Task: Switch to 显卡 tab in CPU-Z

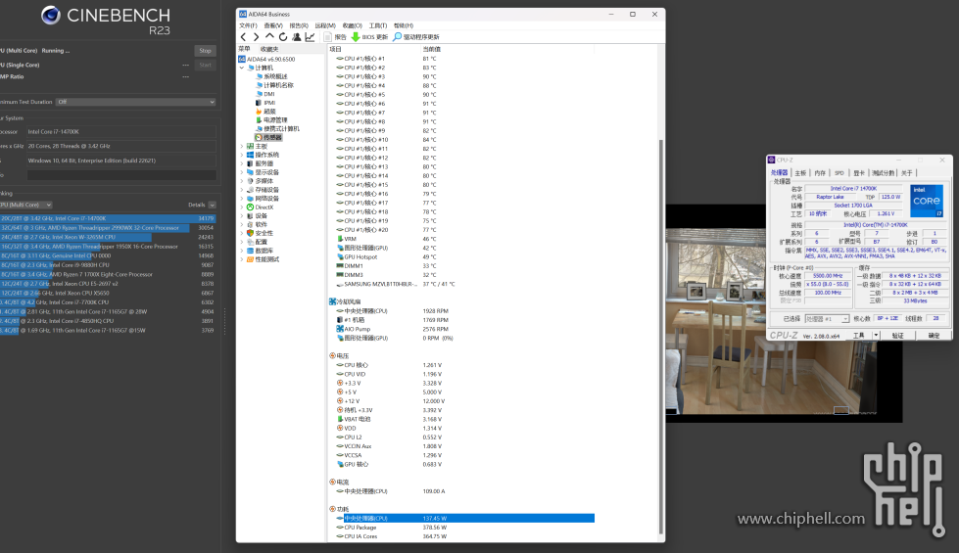Action: (x=859, y=173)
